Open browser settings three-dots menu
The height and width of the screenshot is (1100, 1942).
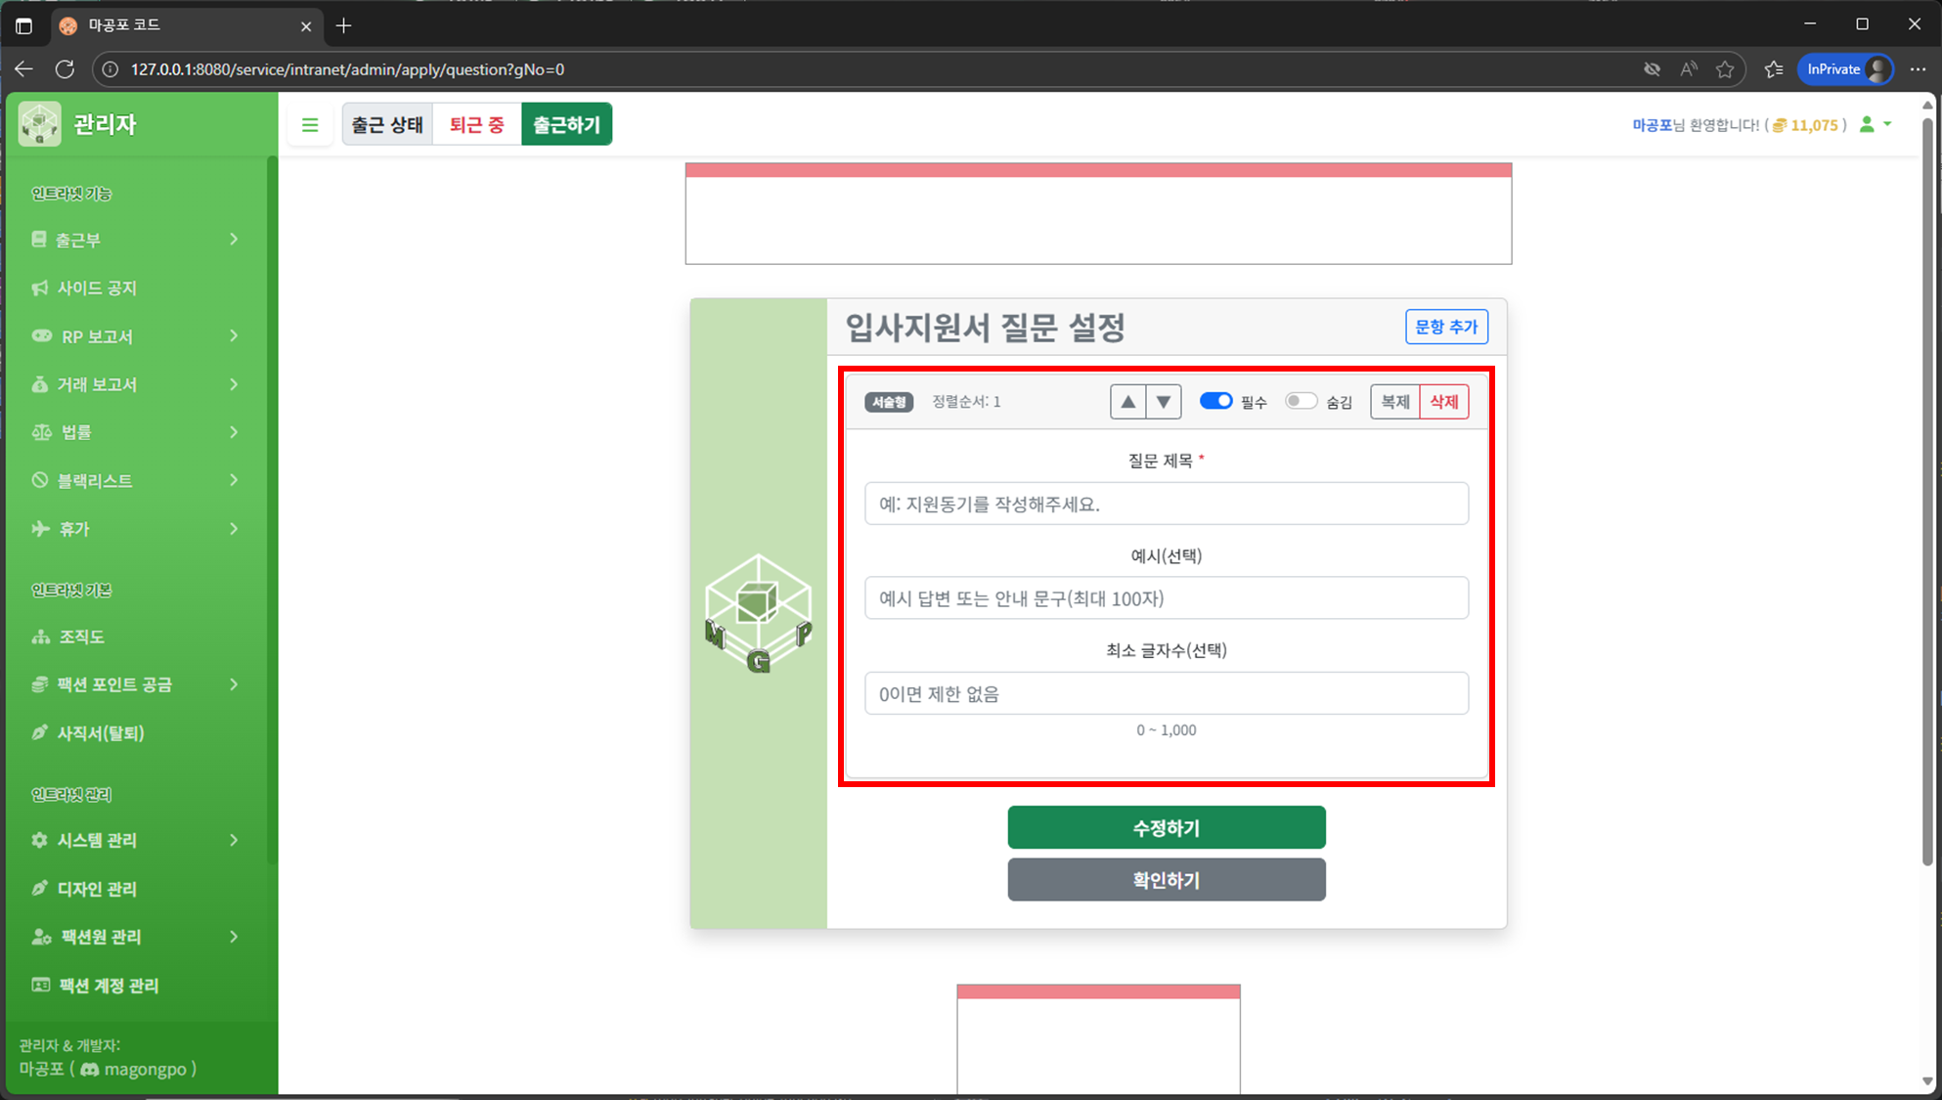[1919, 69]
